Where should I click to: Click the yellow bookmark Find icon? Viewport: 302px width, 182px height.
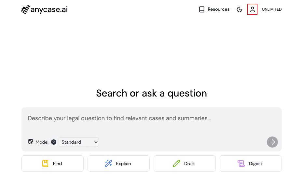tap(45, 163)
